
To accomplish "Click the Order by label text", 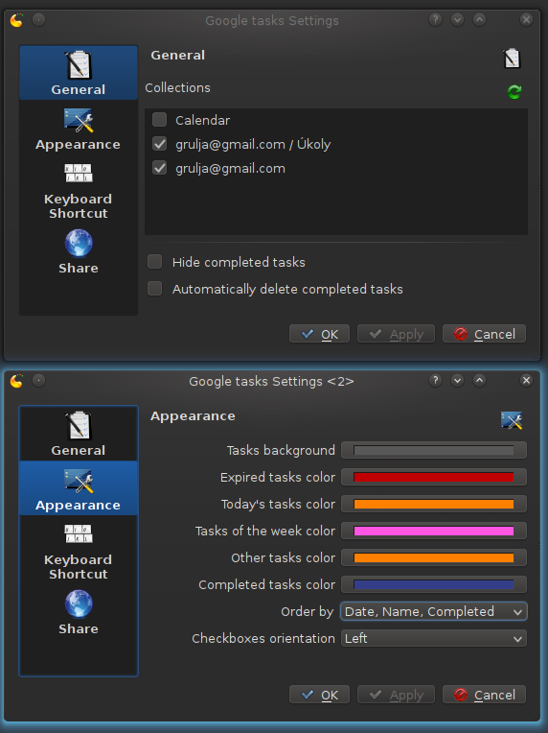I will pos(308,612).
